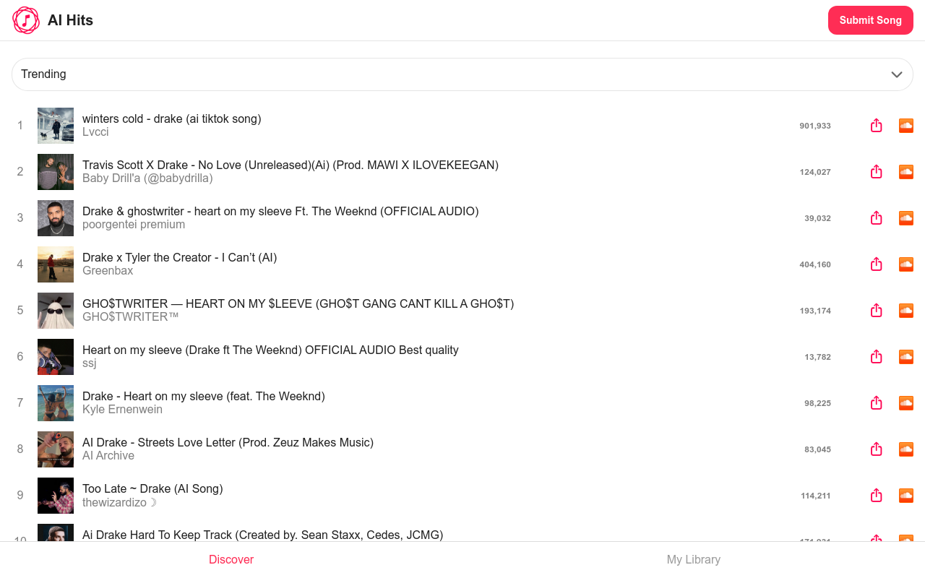Click cover art of ssj's track
This screenshot has width=925, height=578.
56,357
